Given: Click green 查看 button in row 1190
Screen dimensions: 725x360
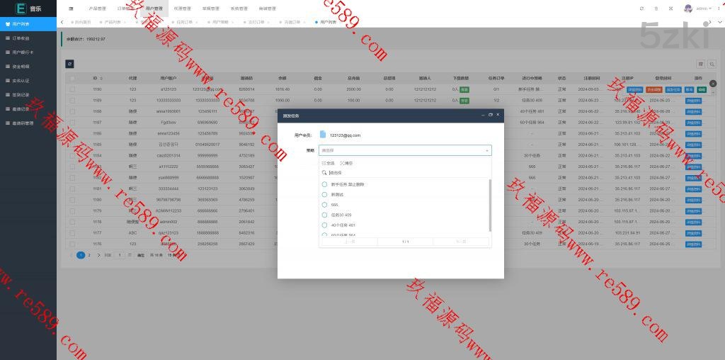Looking at the screenshot, I should pos(464,89).
